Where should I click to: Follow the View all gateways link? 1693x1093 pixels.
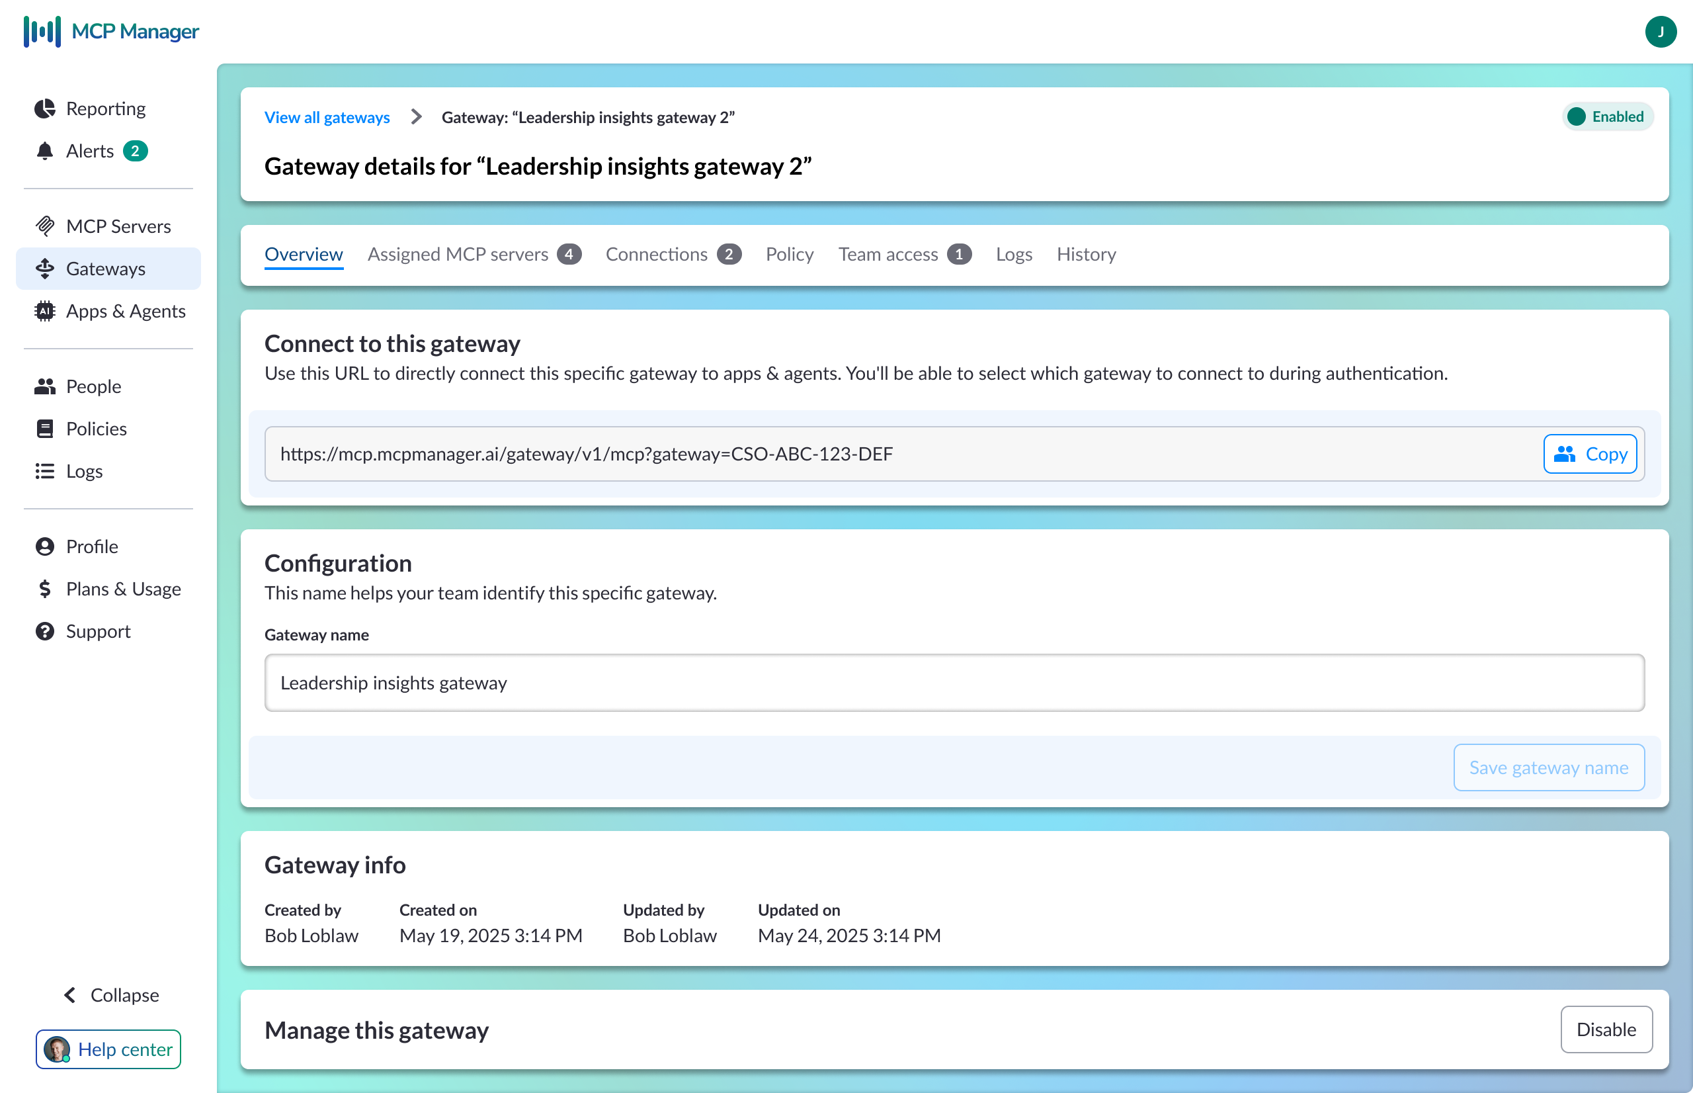pos(327,117)
